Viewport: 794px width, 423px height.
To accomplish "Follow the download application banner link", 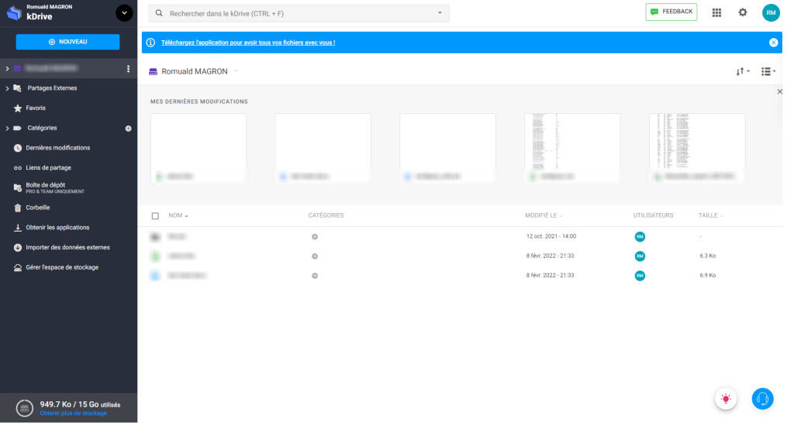I will coord(248,43).
